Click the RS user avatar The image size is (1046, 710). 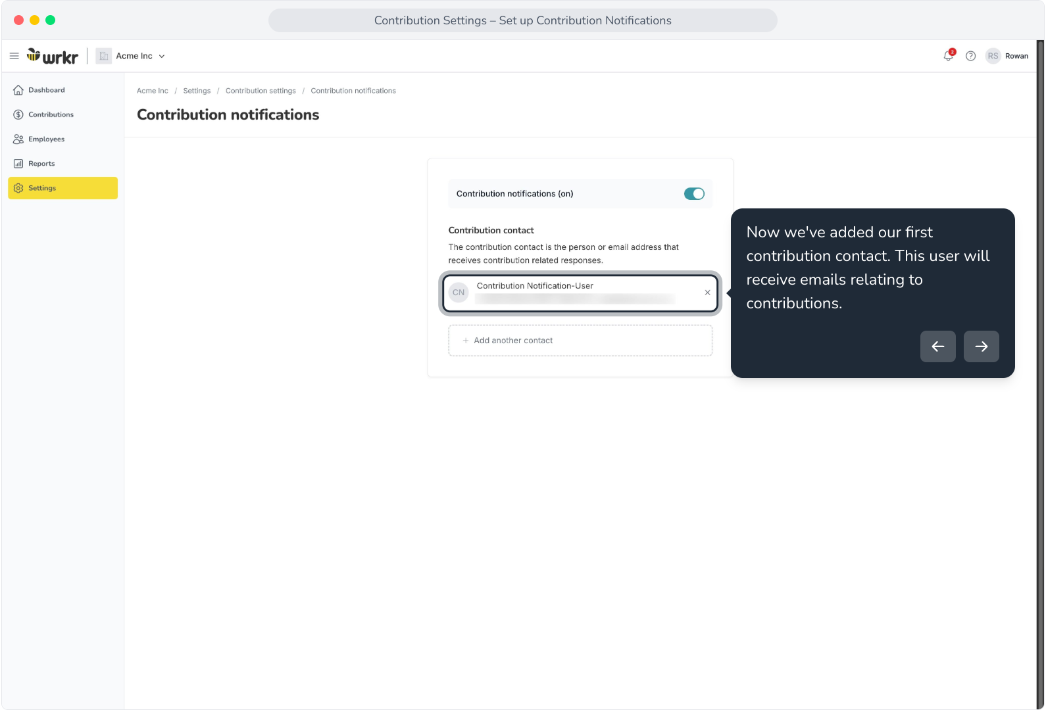[x=993, y=56]
